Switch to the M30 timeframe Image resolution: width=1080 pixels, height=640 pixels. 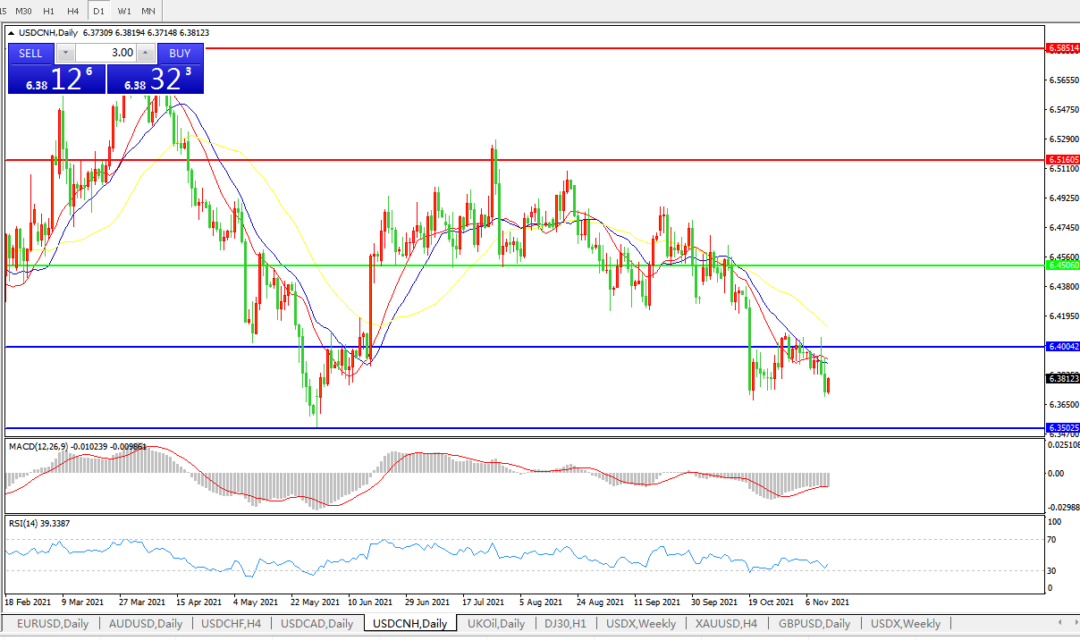24,11
